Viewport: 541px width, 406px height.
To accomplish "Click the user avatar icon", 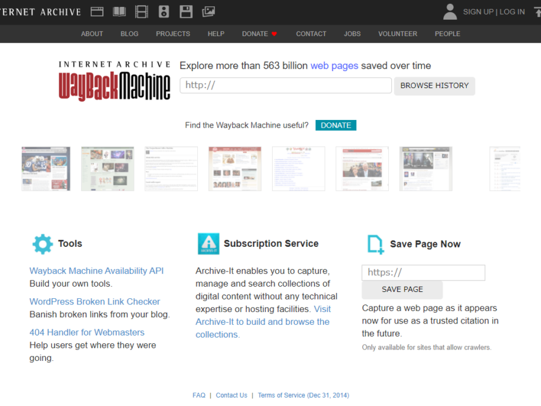I will (450, 12).
